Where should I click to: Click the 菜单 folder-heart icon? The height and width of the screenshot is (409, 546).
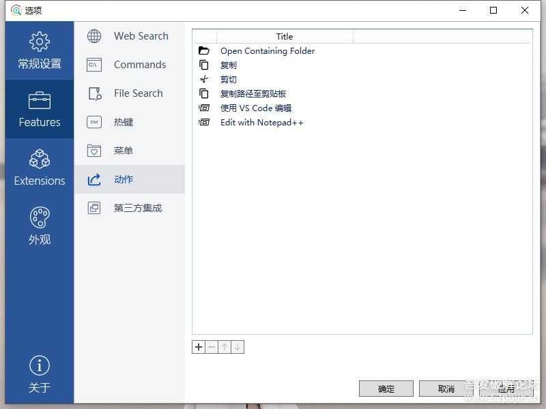[x=94, y=151]
